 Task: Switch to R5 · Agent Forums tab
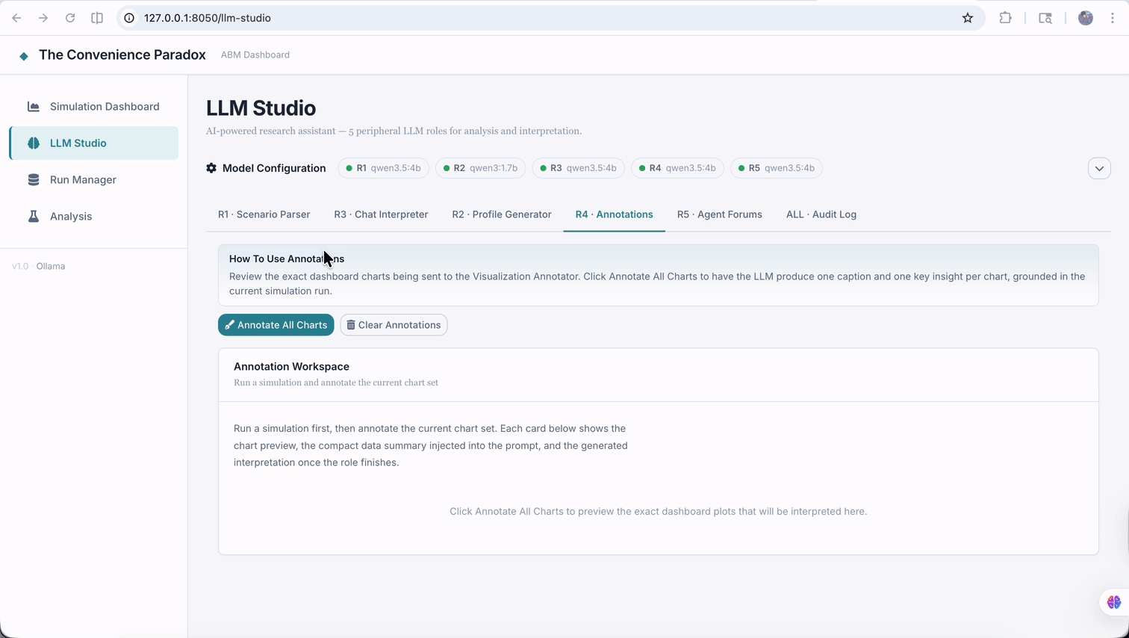(720, 214)
